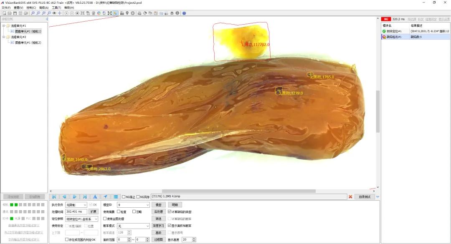This screenshot has height=244, width=451.
Task: Click the gear settings icon in top toolbar
Action: 177,13
